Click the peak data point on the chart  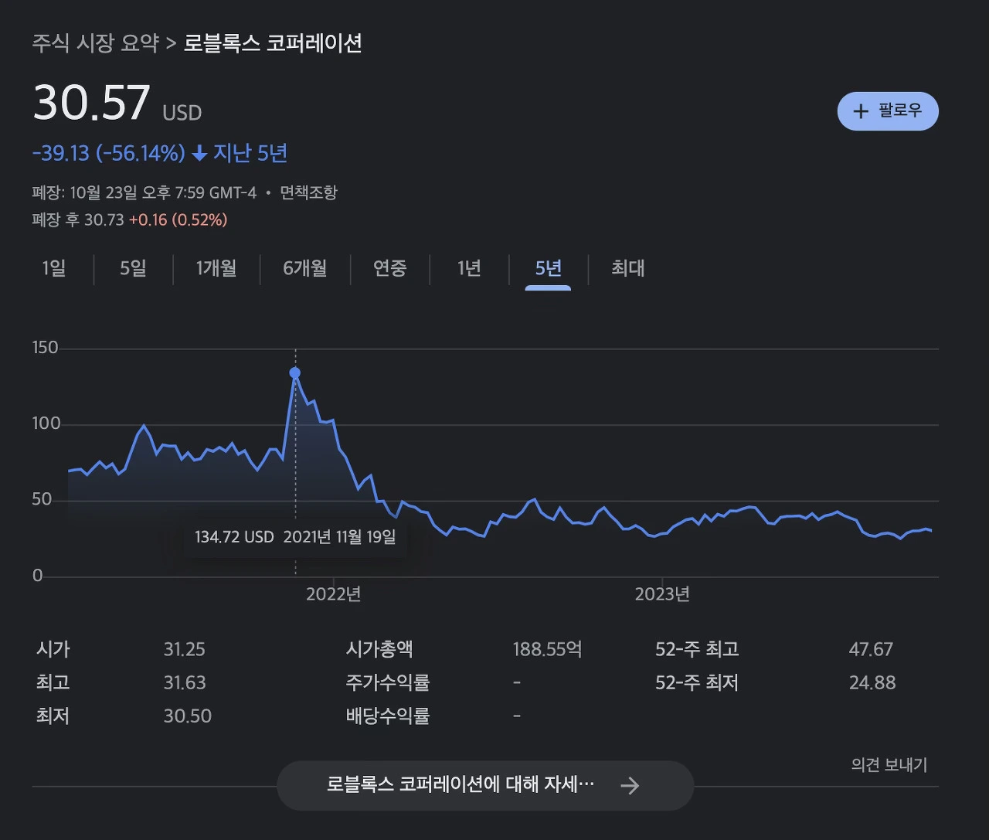(x=295, y=373)
